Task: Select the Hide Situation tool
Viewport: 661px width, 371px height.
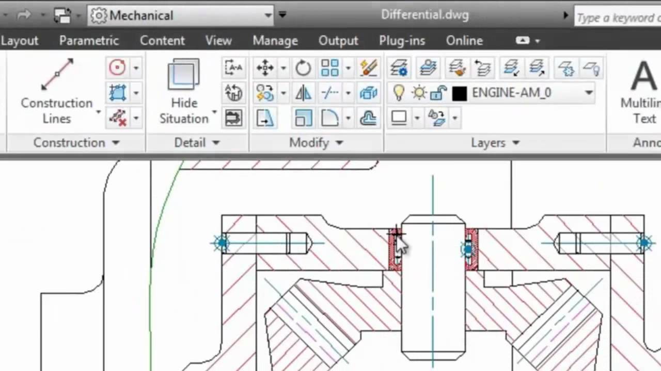Action: pyautogui.click(x=184, y=92)
